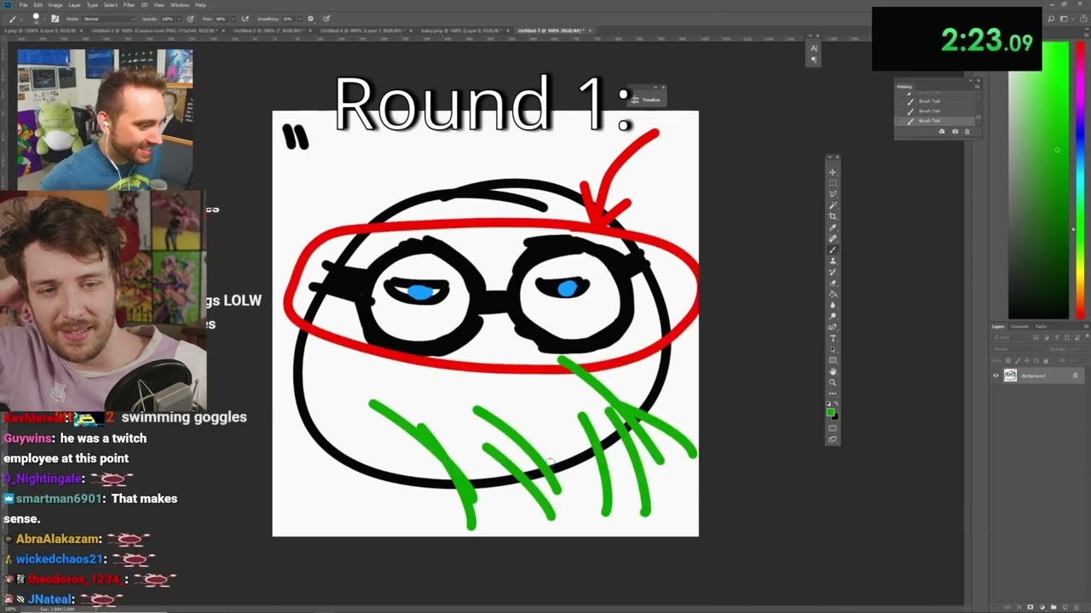
Task: Open the Opacity slider dropdown arrow
Action: click(x=180, y=19)
